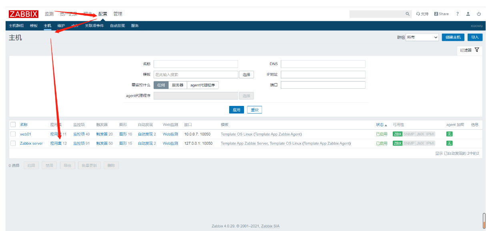The image size is (486, 231).
Task: Click 应用 to apply the filter
Action: (236, 110)
